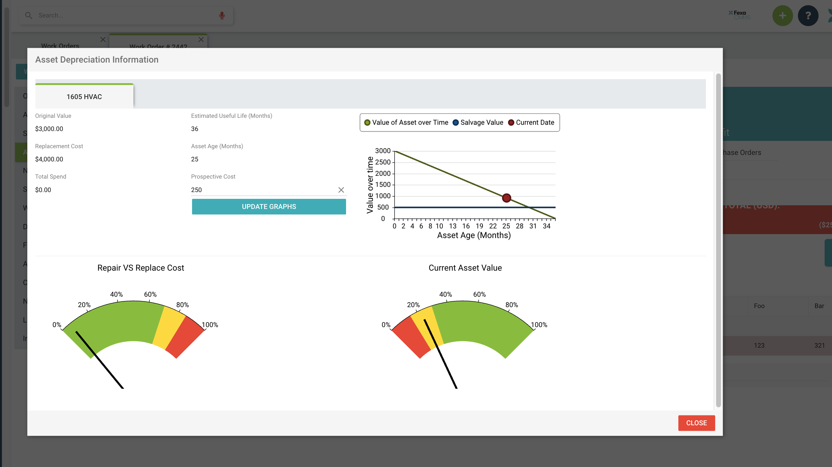
Task: Click the Repair VS Replace Cost heading
Action: click(x=141, y=268)
